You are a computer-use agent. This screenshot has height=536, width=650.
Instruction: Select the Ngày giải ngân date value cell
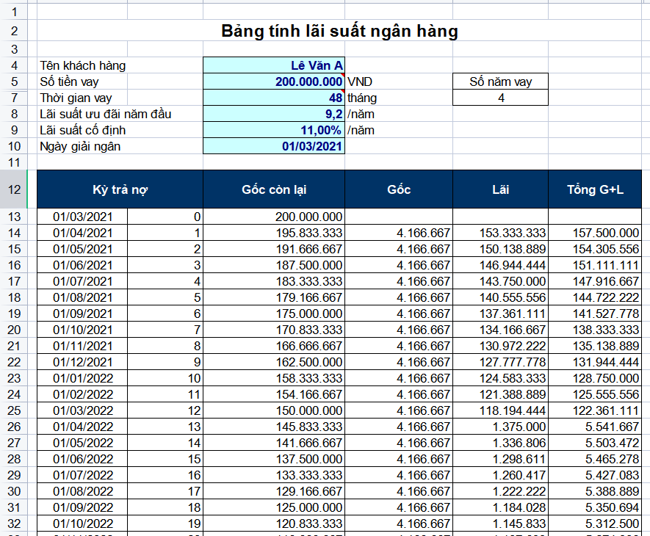pyautogui.click(x=273, y=146)
